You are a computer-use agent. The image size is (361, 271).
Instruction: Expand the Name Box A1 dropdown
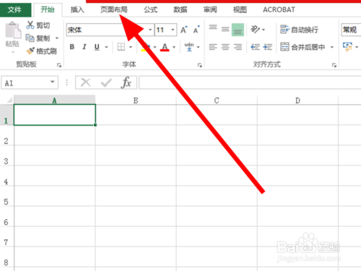52,82
